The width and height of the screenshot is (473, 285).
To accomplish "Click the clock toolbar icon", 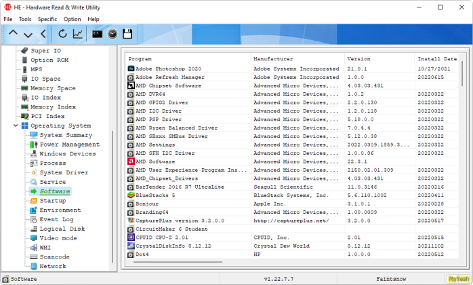I will 112,33.
